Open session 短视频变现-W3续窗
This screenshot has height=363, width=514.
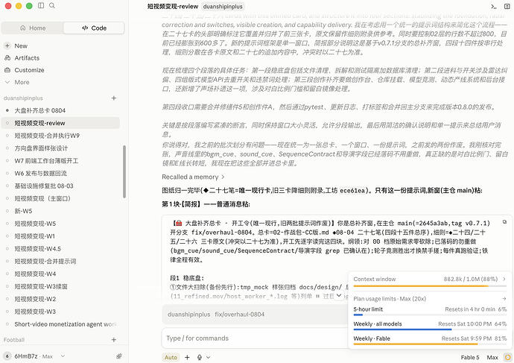click(x=60, y=286)
